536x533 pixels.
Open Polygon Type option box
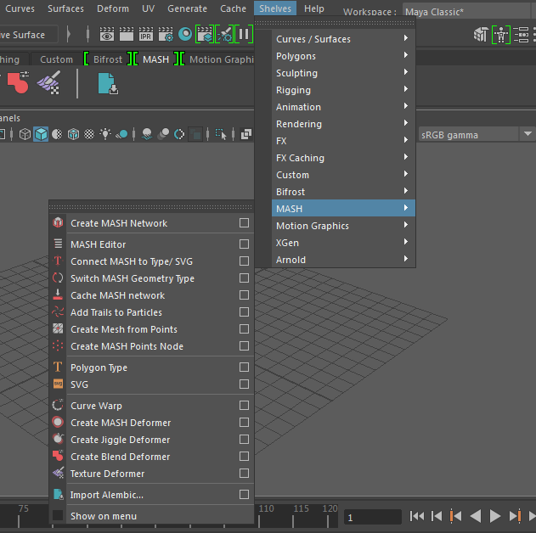[244, 367]
